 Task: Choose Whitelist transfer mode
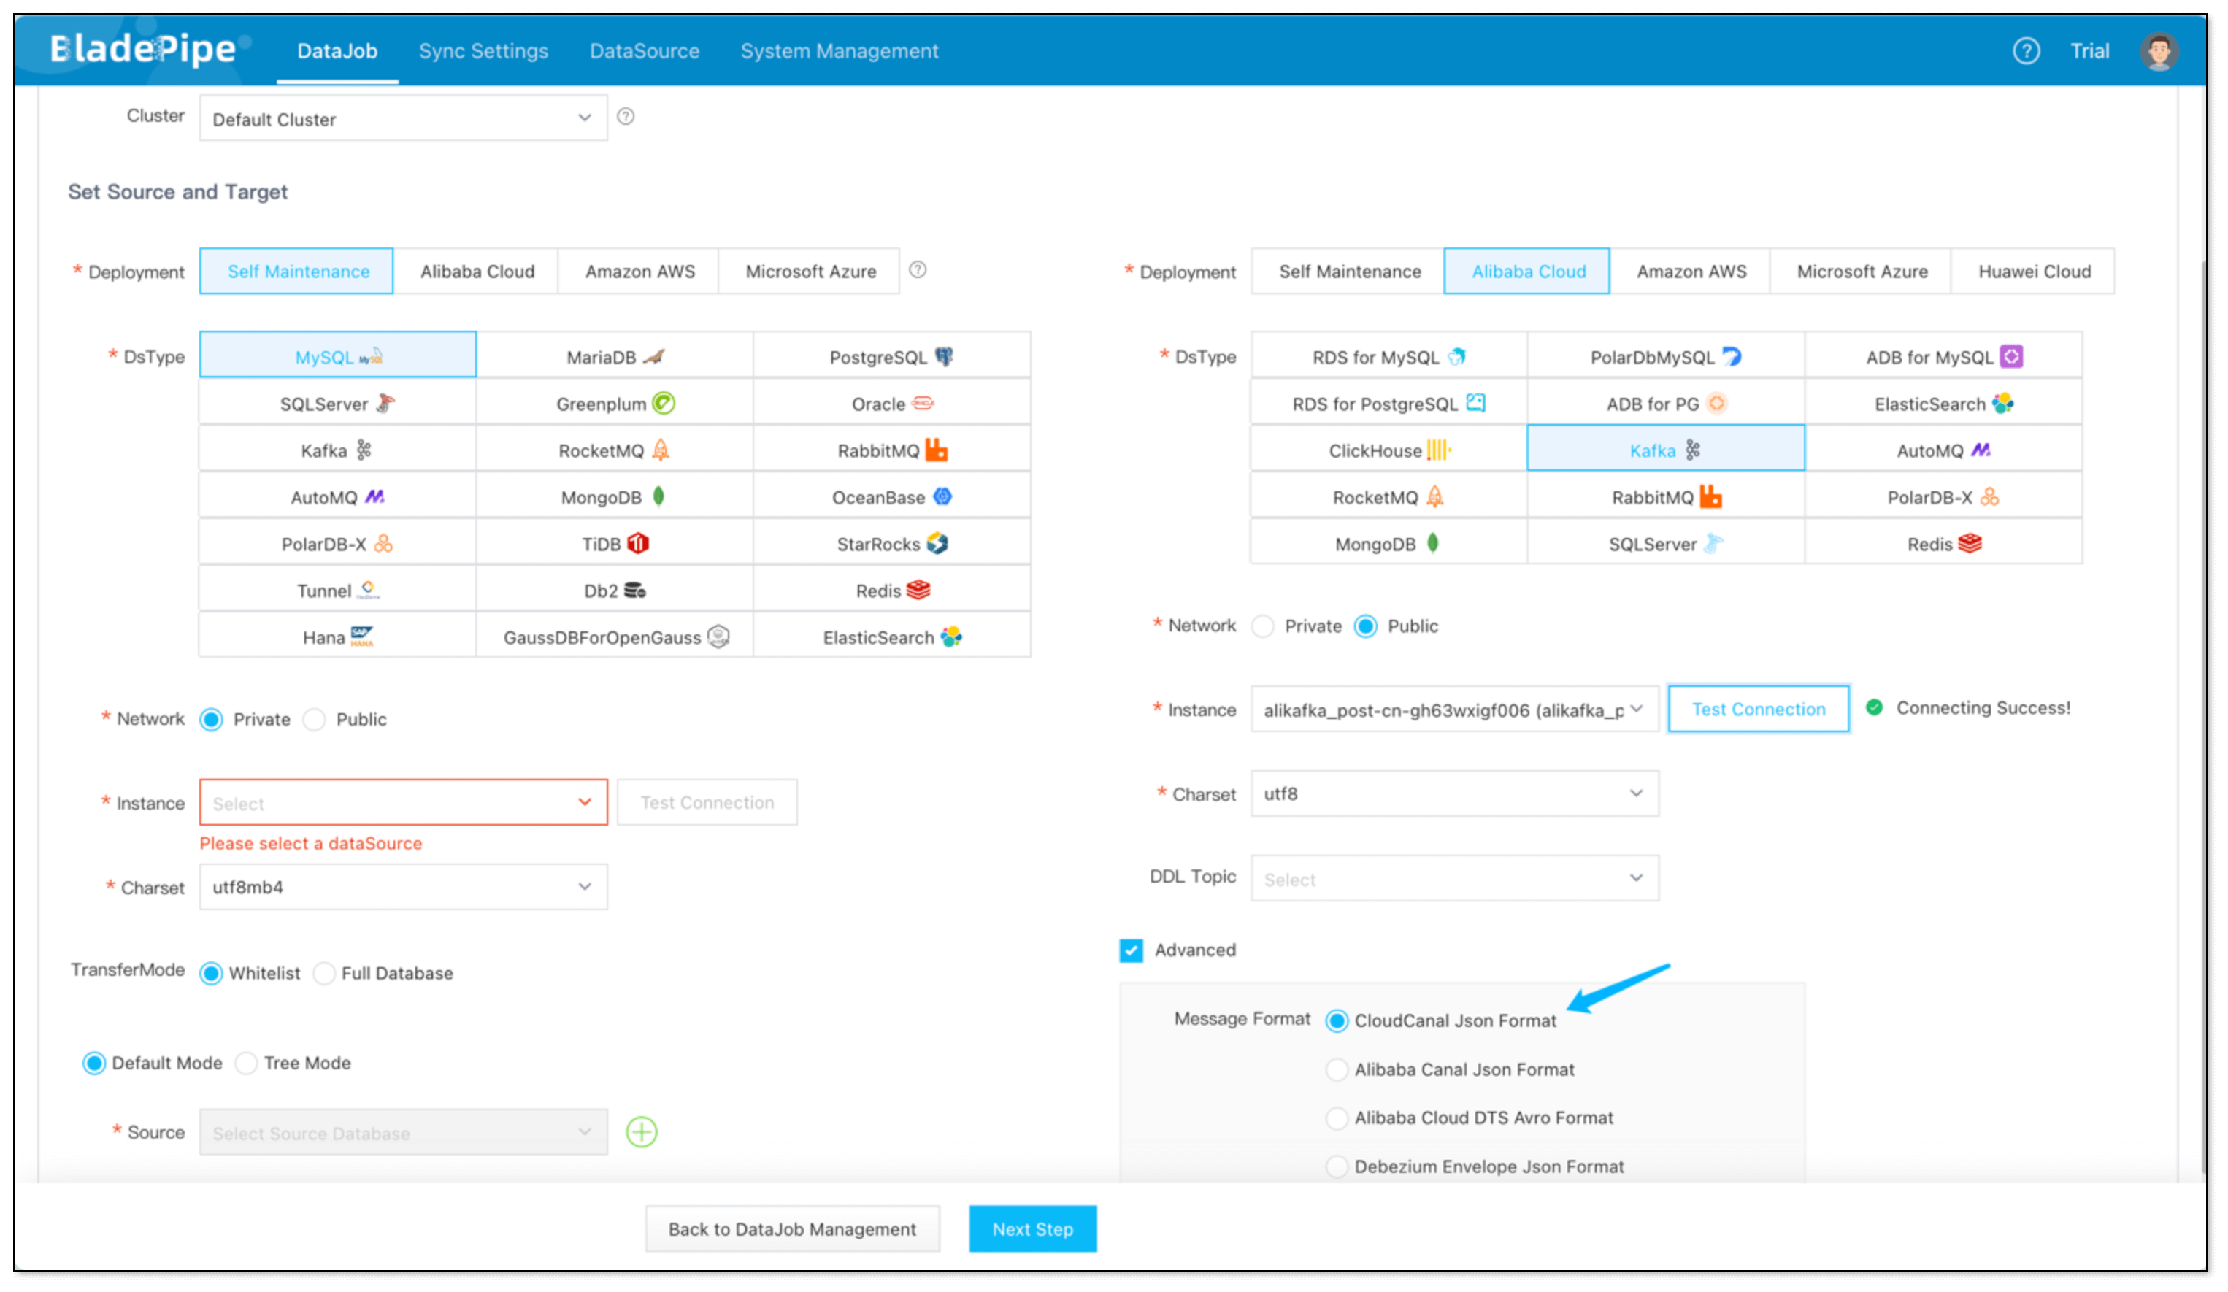(x=211, y=973)
